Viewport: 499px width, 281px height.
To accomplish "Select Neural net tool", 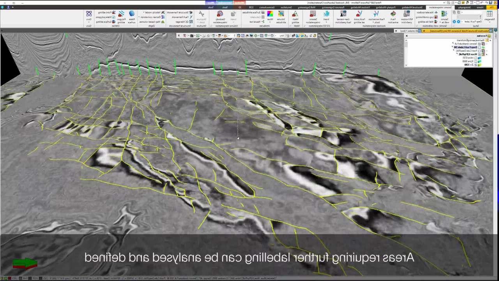I will pos(256,22).
